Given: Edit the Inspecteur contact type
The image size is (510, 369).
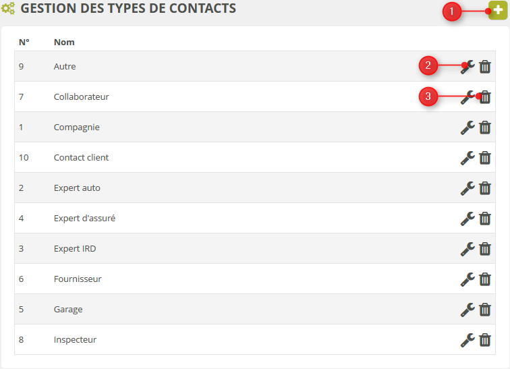Looking at the screenshot, I should pyautogui.click(x=468, y=339).
